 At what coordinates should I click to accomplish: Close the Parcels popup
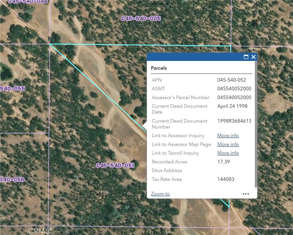point(254,57)
